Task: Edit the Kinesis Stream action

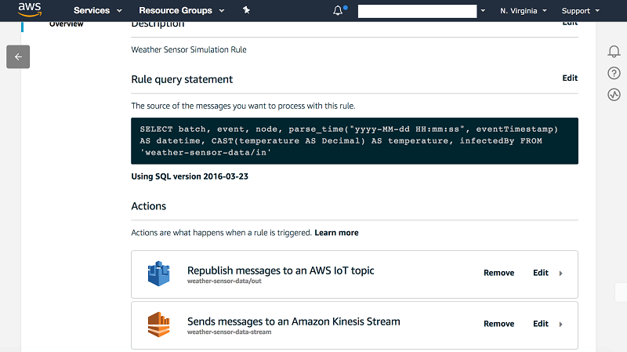Action: 541,324
